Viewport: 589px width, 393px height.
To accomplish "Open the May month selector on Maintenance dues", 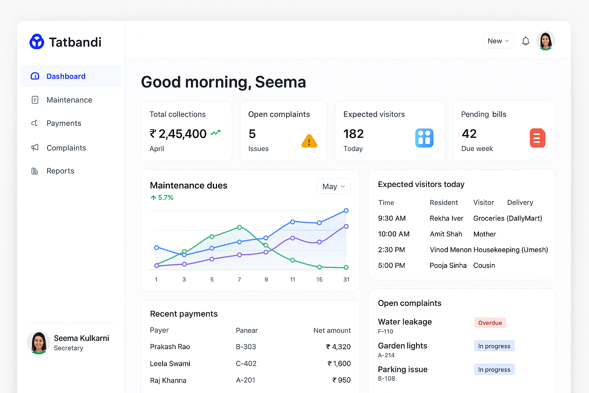I will pos(333,186).
